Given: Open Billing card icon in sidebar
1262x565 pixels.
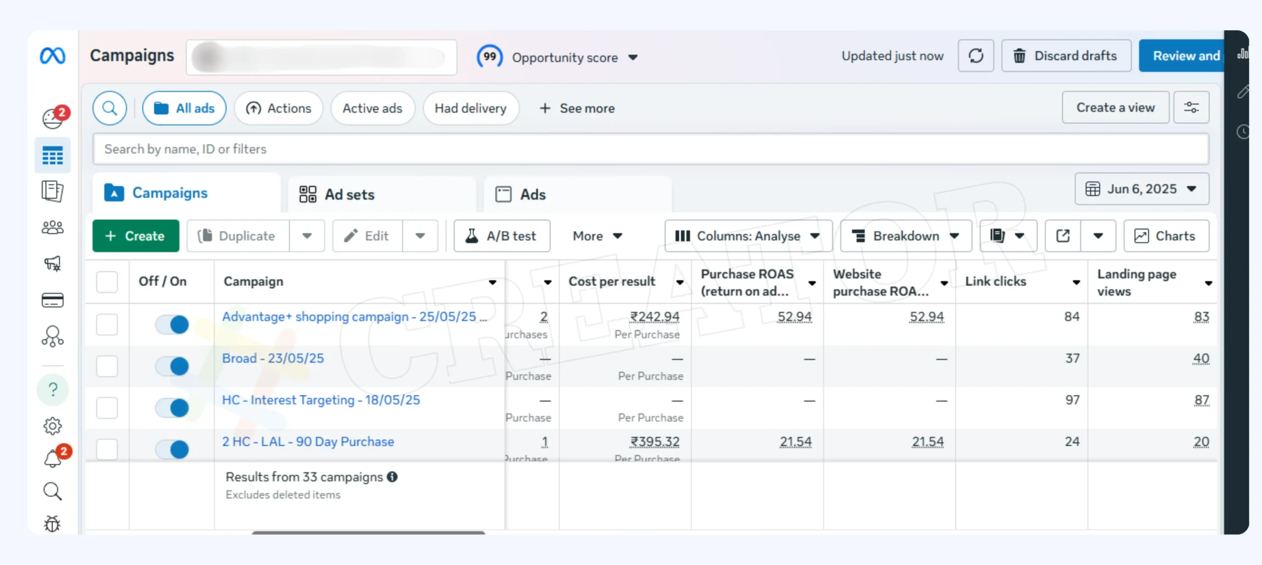Looking at the screenshot, I should pos(52,300).
